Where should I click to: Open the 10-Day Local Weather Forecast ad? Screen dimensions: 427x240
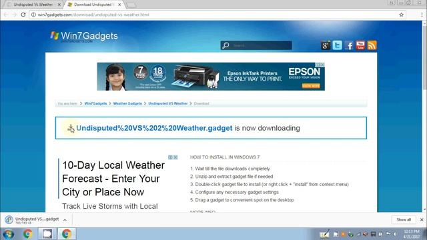pyautogui.click(x=113, y=179)
